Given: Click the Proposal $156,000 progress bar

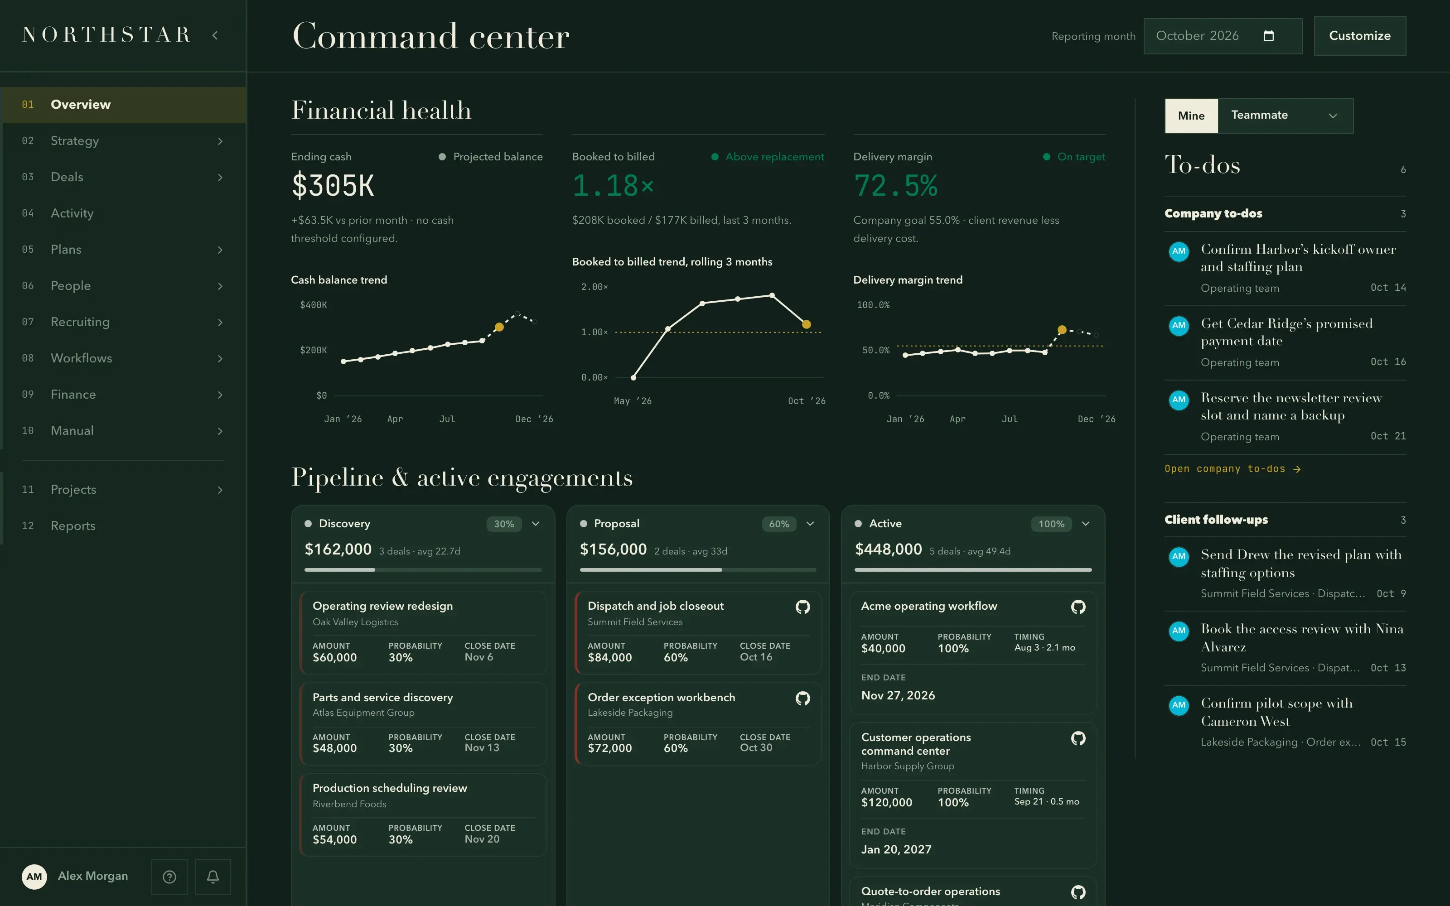Looking at the screenshot, I should click(x=697, y=570).
